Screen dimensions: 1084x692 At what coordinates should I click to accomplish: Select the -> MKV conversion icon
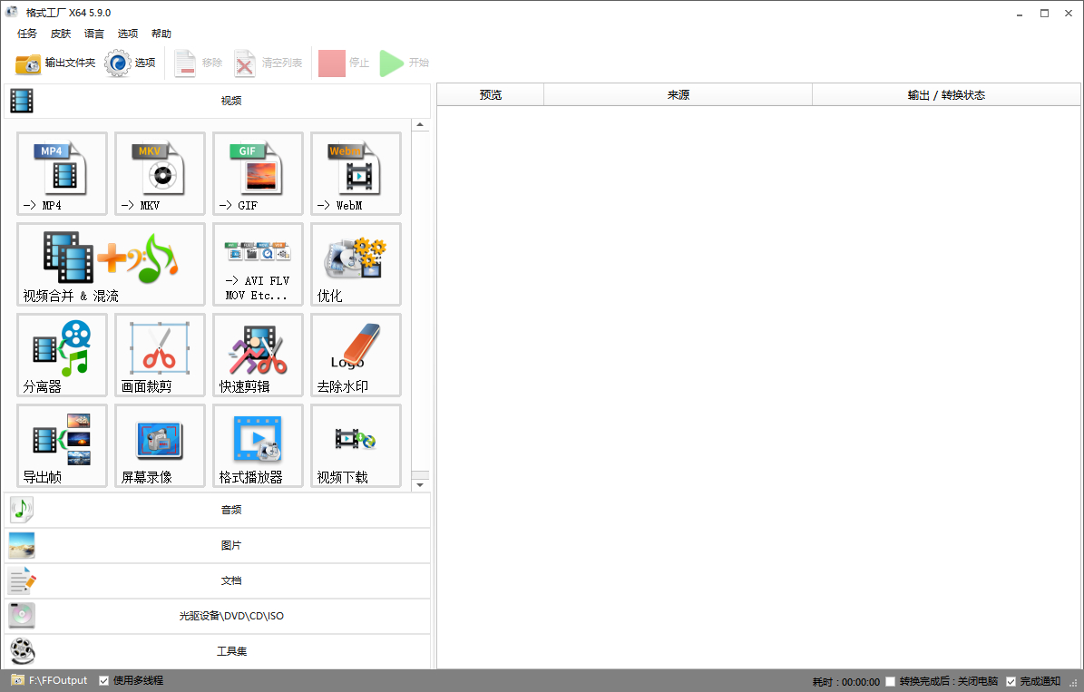[x=160, y=173]
